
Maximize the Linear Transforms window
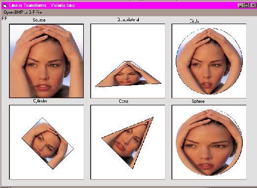tap(246, 5)
